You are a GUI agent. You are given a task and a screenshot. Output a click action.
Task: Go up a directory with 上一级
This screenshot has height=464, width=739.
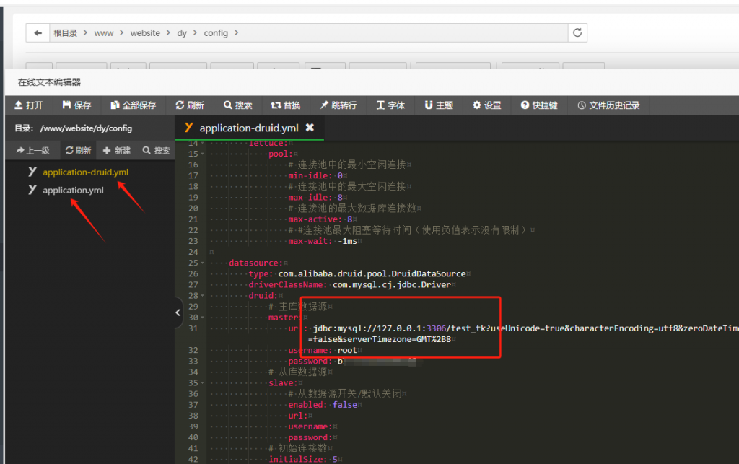coord(32,151)
